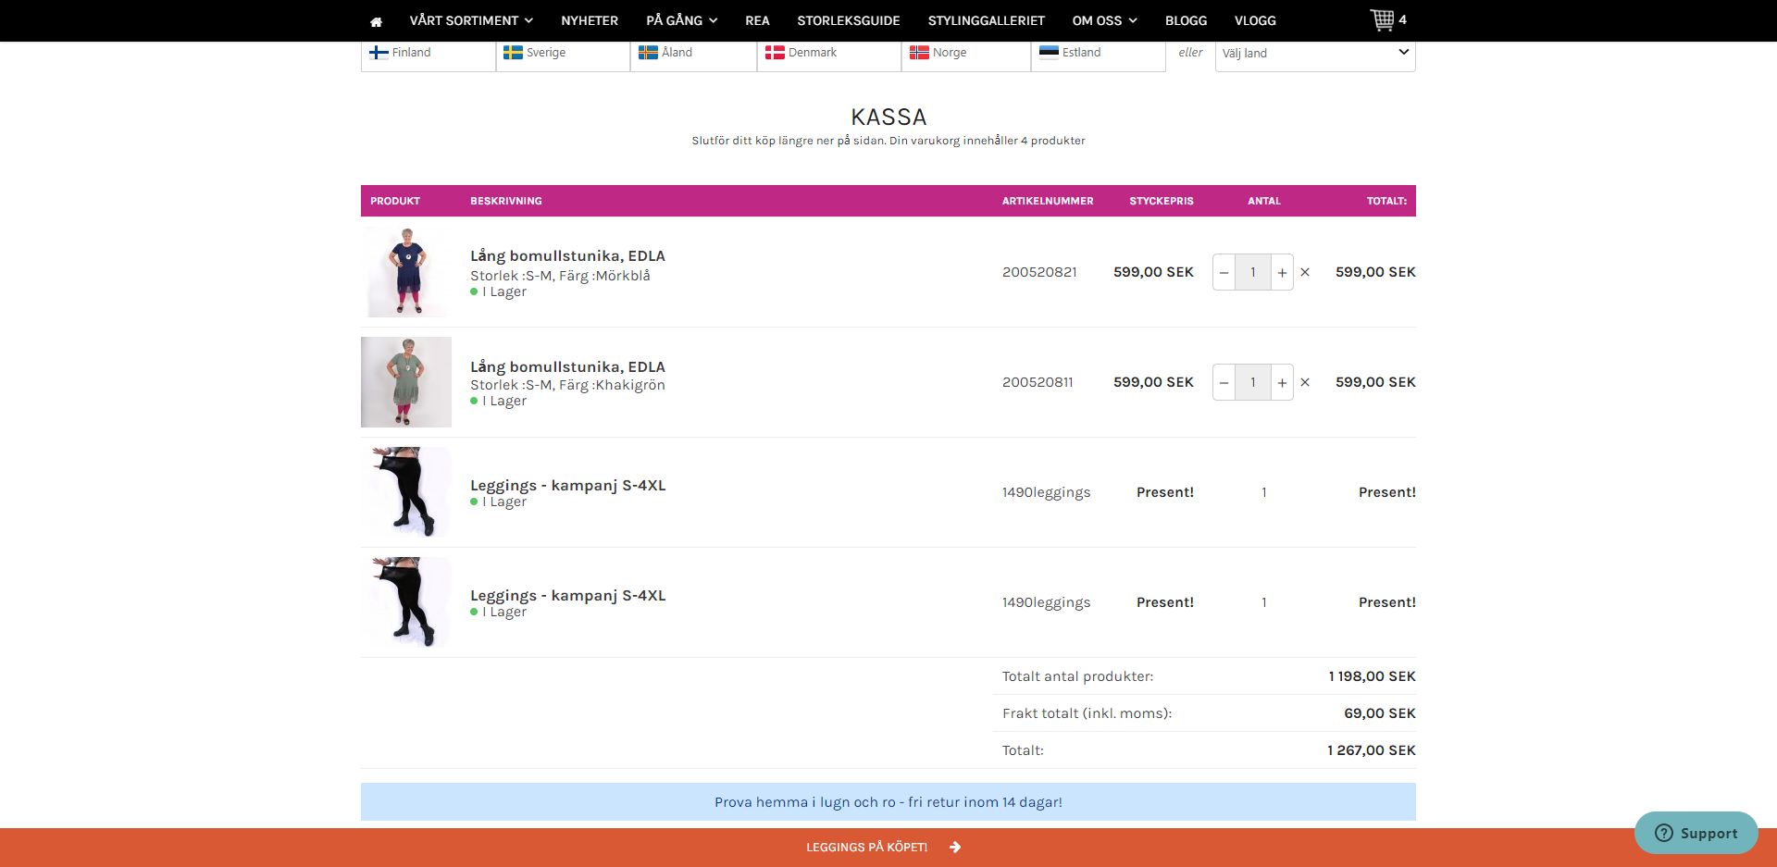The image size is (1777, 867).
Task: Open the Välj land country dropdown
Action: pyautogui.click(x=1315, y=54)
